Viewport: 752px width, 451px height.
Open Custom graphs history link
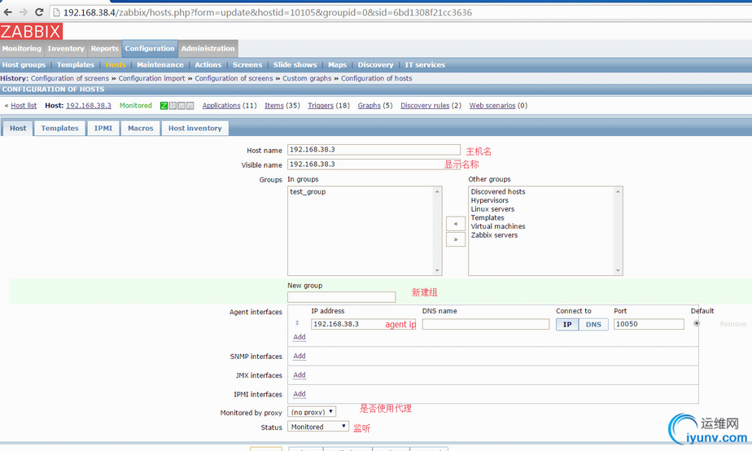pyautogui.click(x=307, y=78)
